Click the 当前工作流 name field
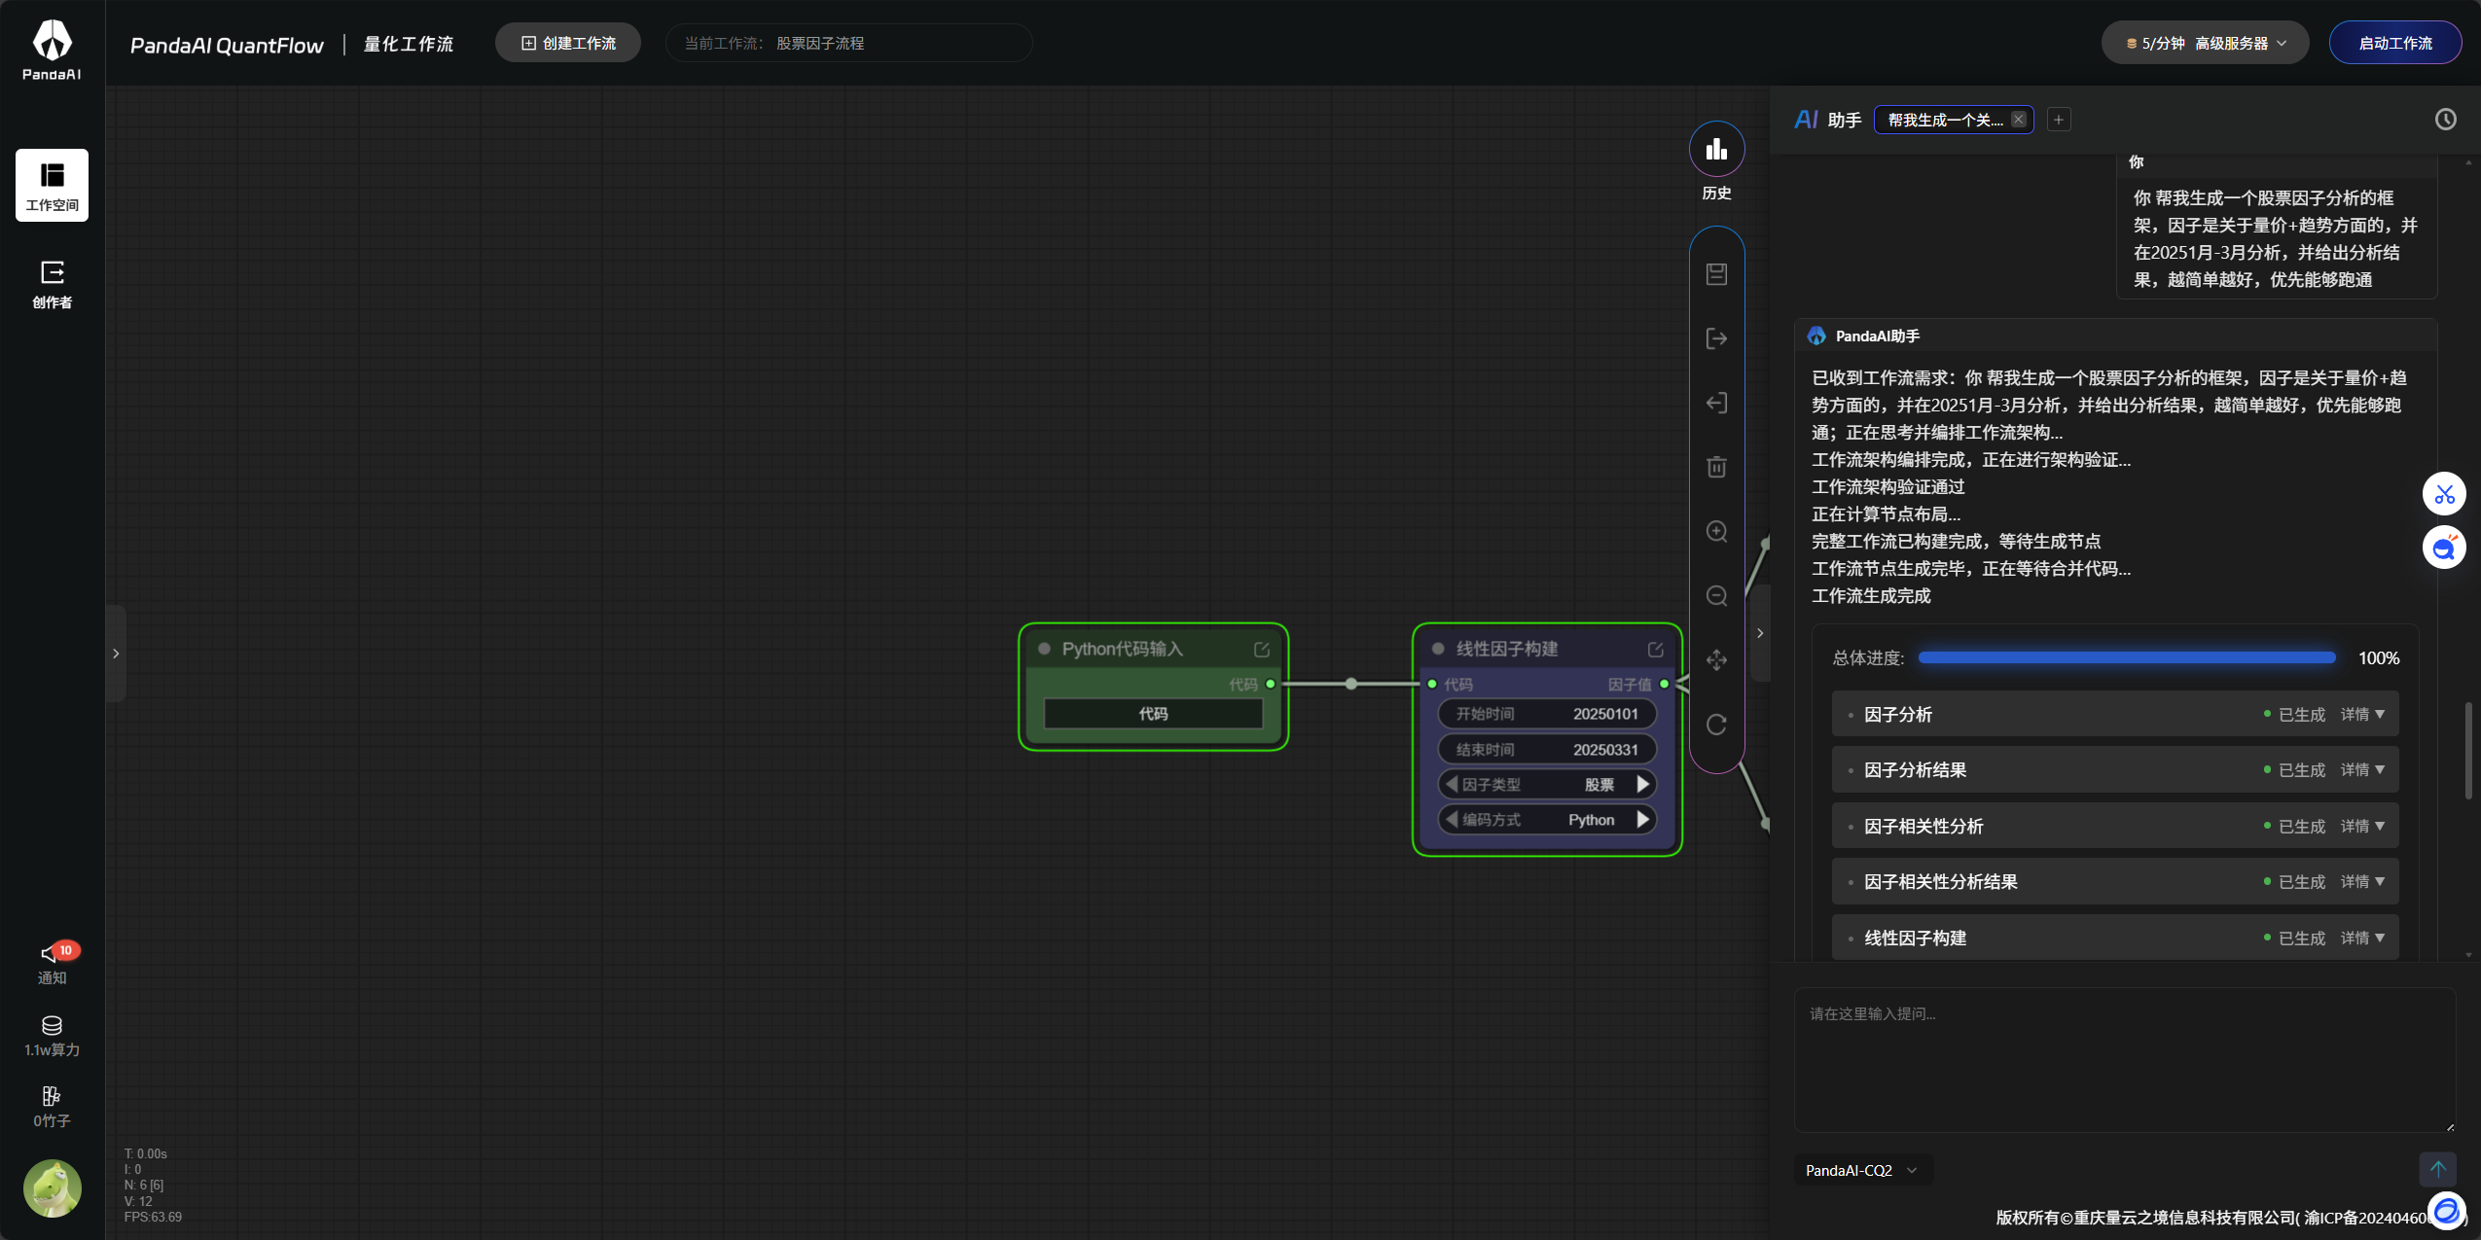This screenshot has height=1240, width=2481. pos(848,43)
